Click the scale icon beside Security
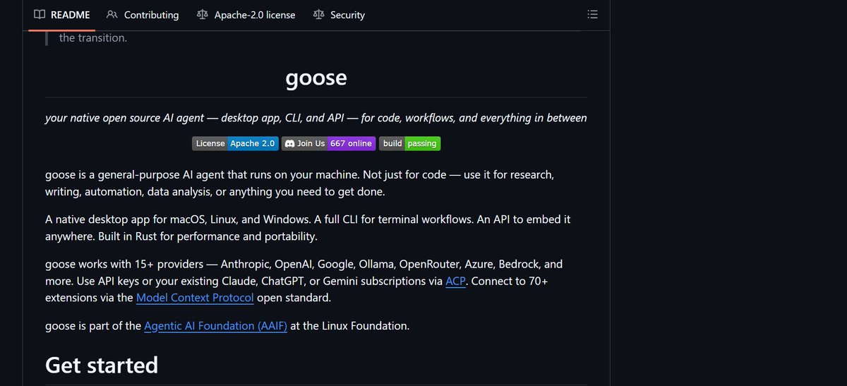The width and height of the screenshot is (847, 386). click(318, 15)
